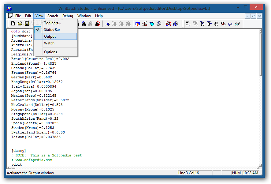The height and width of the screenshot is (184, 271).
Task: Step into using the arrow-into-braces icon
Action: click(202, 24)
